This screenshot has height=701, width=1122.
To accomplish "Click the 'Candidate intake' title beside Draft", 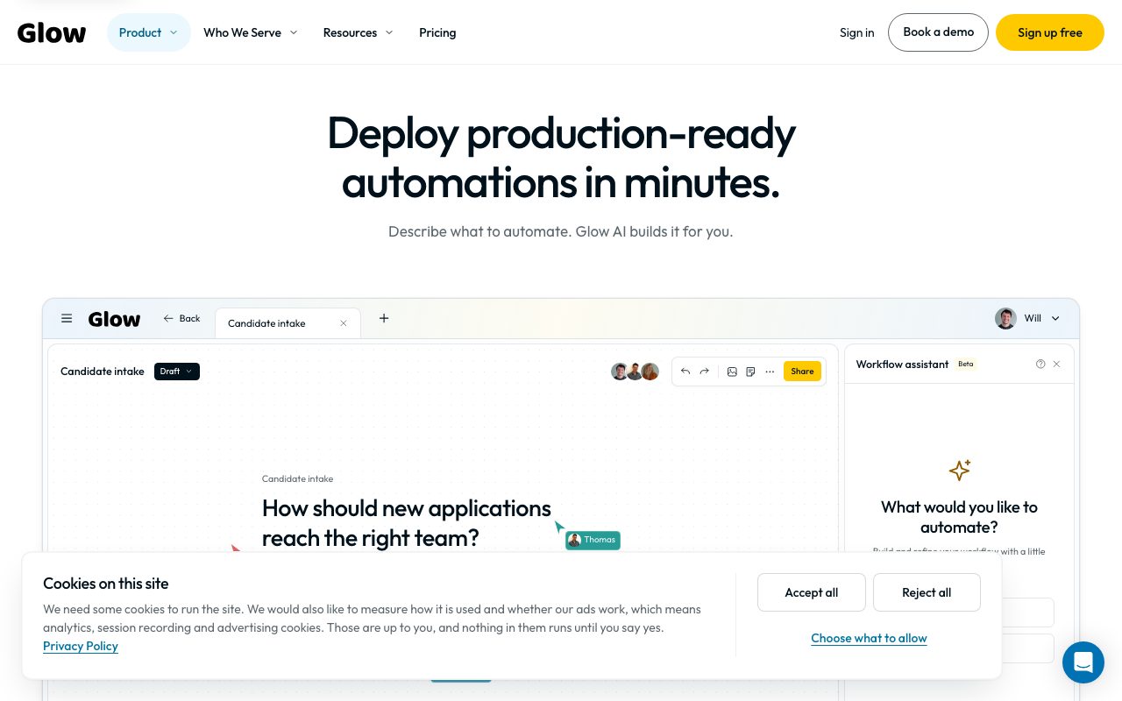I will [x=103, y=372].
